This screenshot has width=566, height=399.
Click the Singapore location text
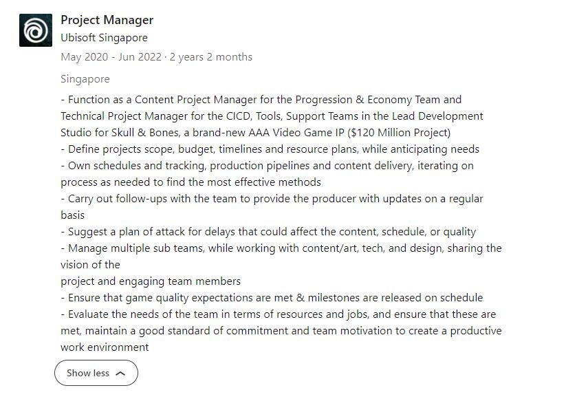(x=85, y=79)
